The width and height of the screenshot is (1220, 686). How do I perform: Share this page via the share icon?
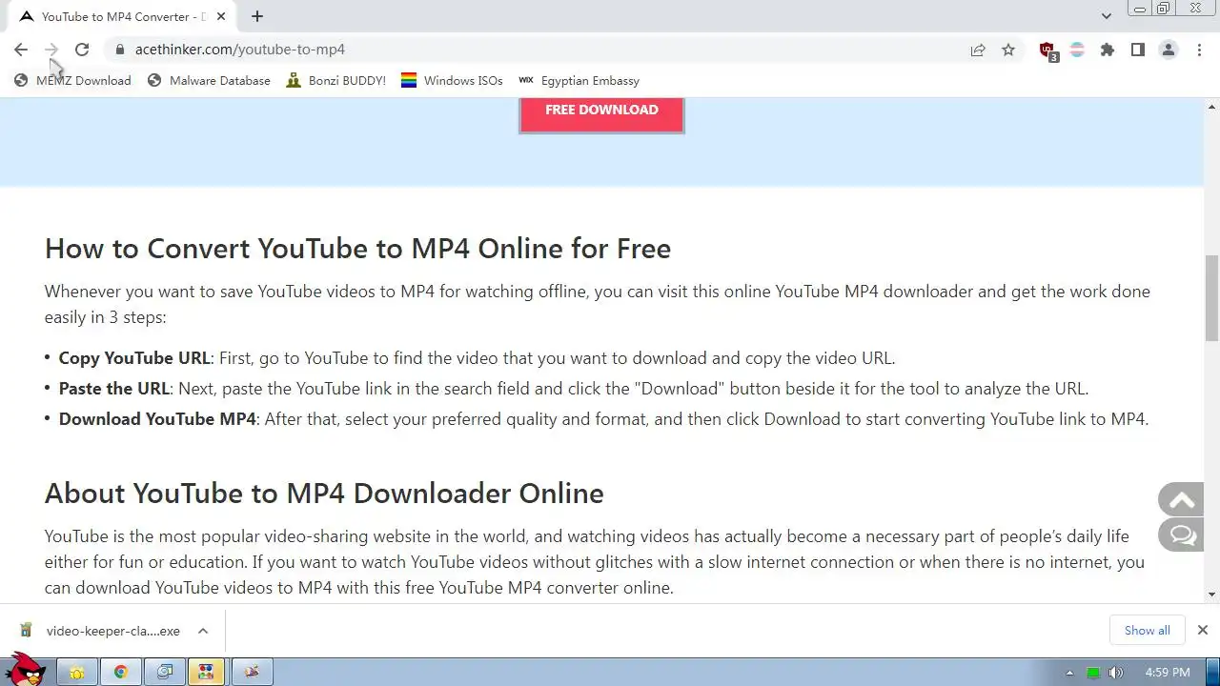978,50
